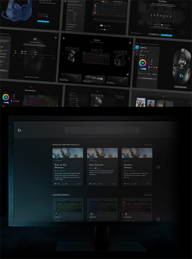The image size is (192, 259).
Task: Select the red headset color option
Action: click(x=41, y=16)
